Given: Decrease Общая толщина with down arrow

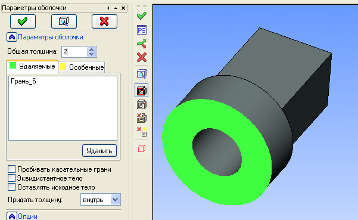Looking at the screenshot, I should click(x=92, y=54).
